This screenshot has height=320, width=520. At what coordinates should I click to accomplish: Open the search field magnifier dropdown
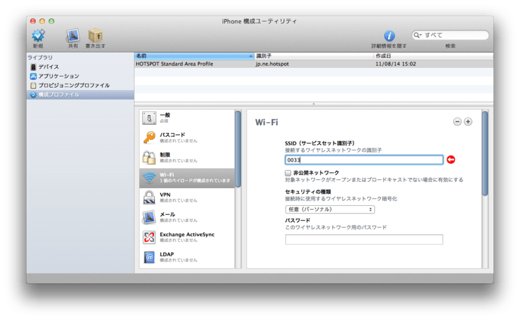click(x=419, y=35)
